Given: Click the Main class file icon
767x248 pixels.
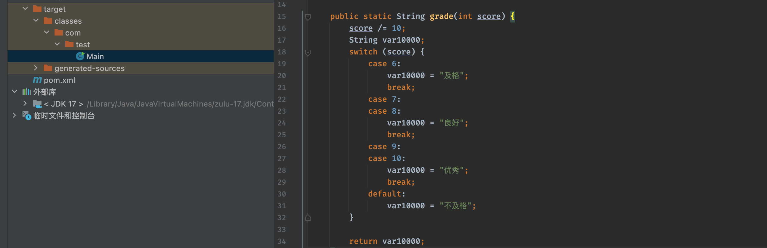Looking at the screenshot, I should (80, 56).
